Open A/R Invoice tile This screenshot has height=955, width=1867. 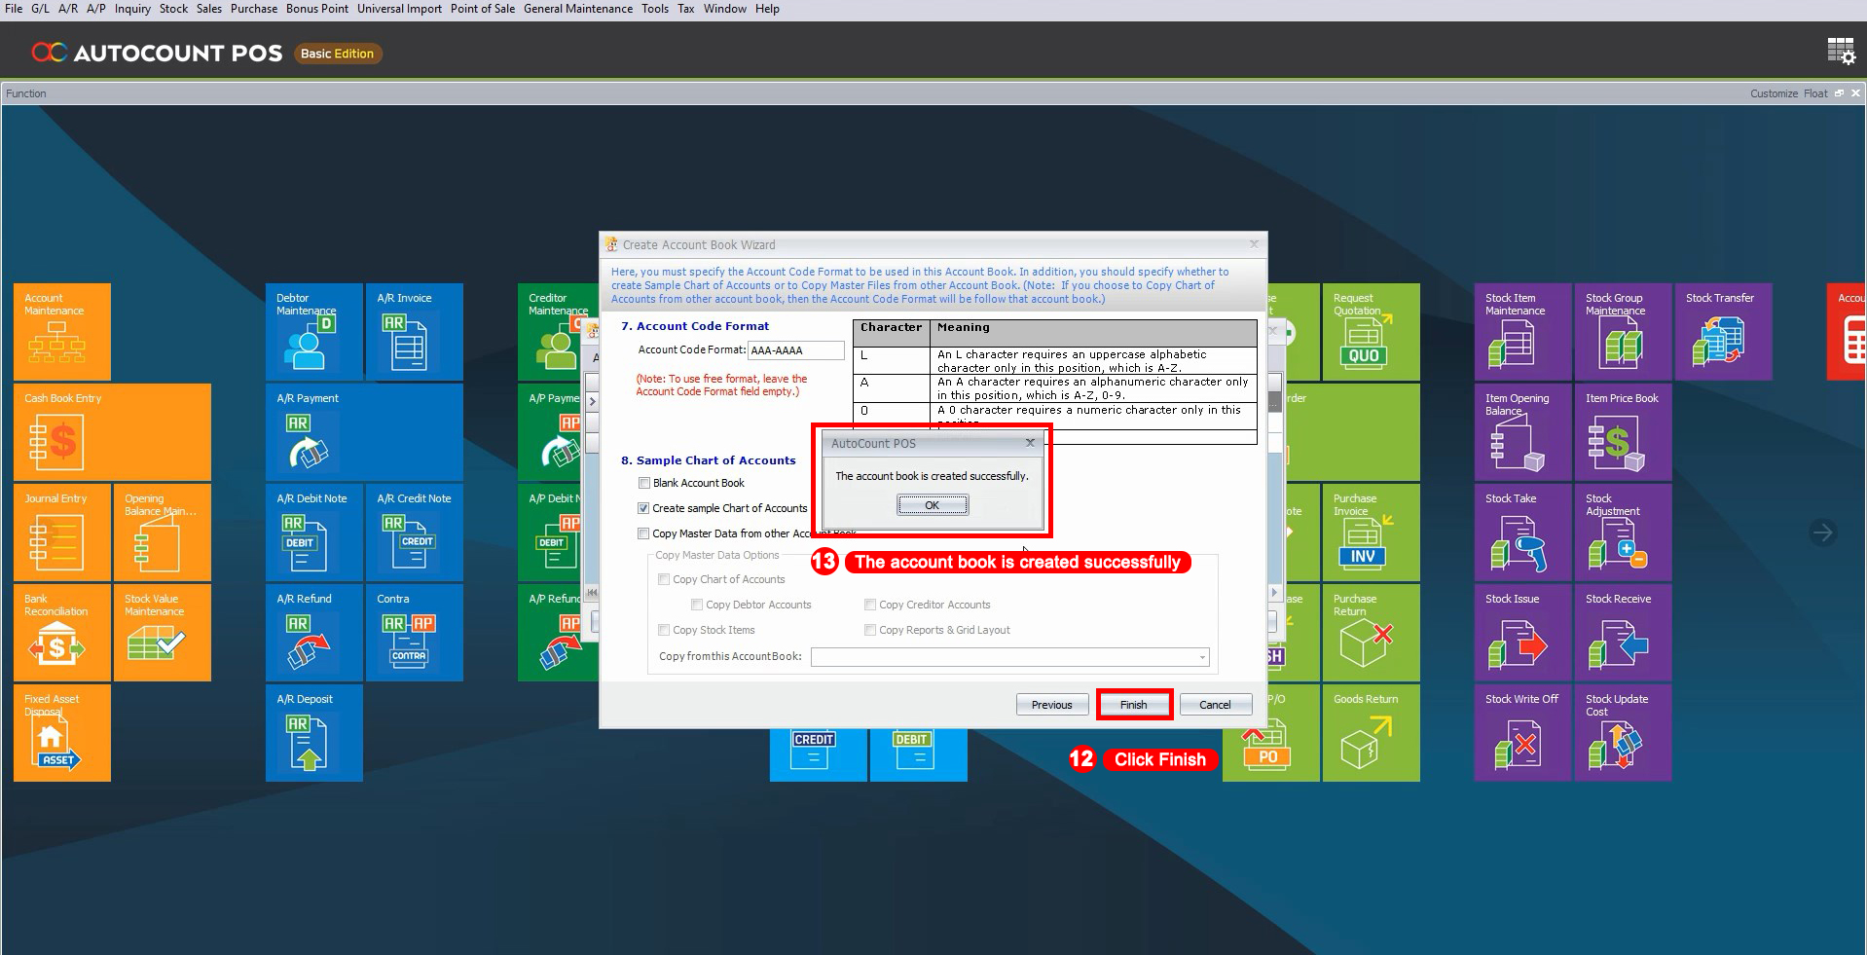coord(415,332)
